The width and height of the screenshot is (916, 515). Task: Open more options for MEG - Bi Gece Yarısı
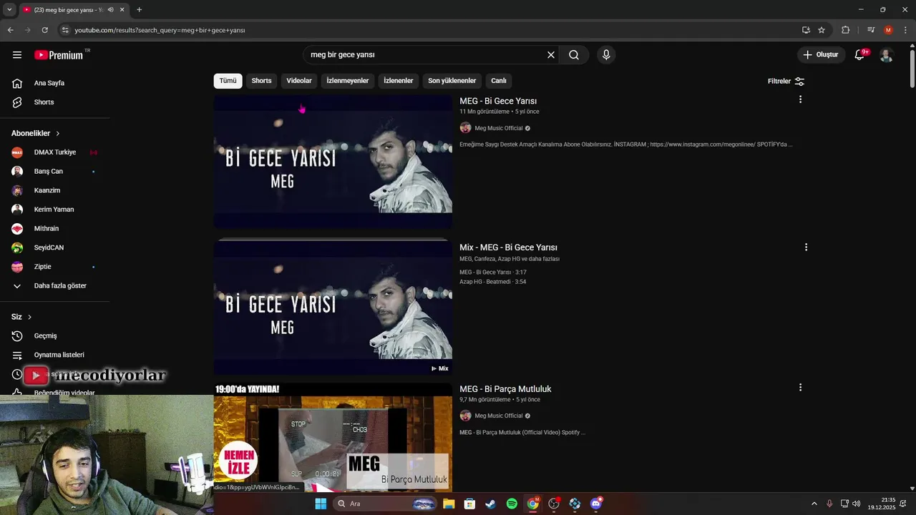[x=800, y=99]
